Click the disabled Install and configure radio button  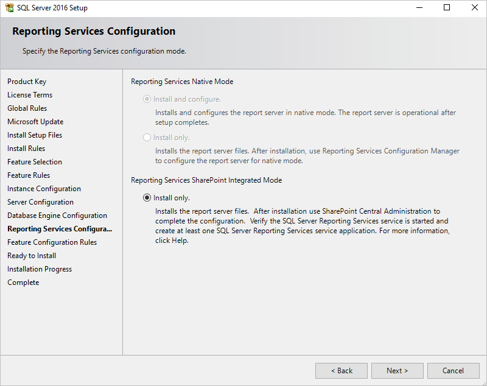click(x=146, y=99)
